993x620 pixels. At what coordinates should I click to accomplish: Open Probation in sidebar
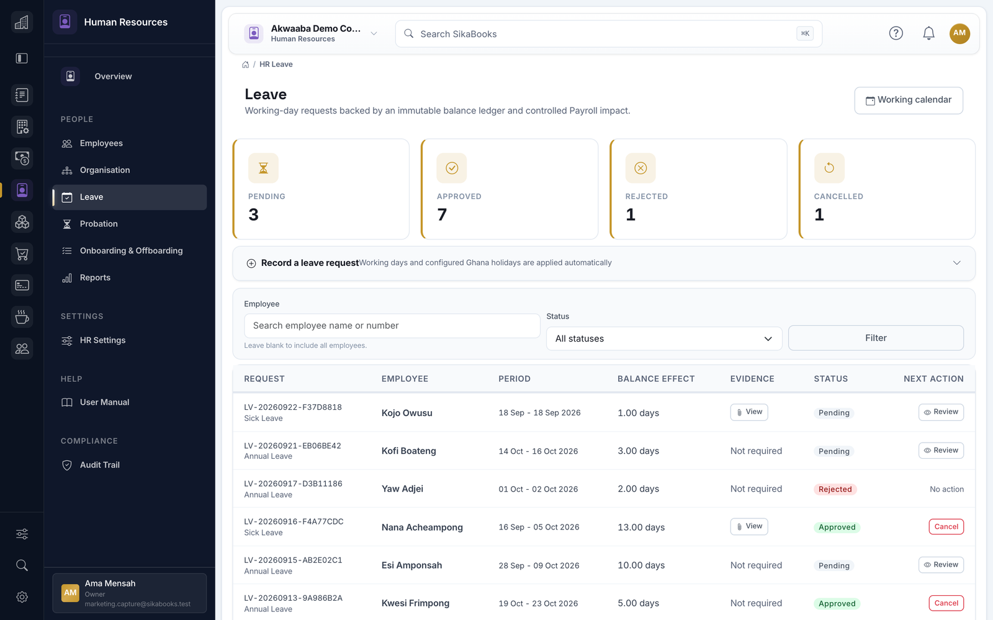coord(130,224)
